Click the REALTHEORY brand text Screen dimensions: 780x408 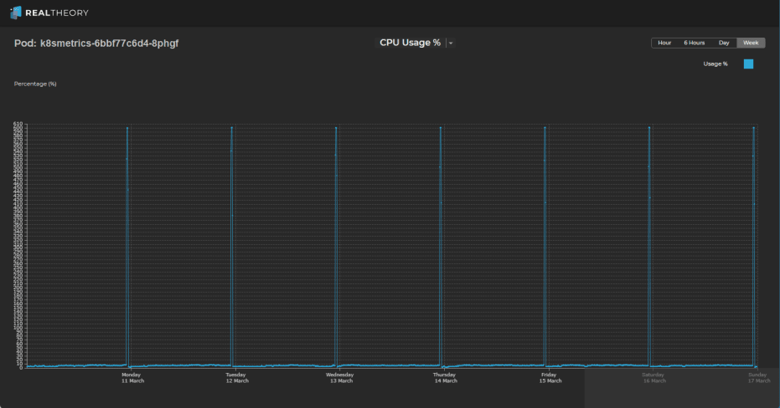coord(57,13)
